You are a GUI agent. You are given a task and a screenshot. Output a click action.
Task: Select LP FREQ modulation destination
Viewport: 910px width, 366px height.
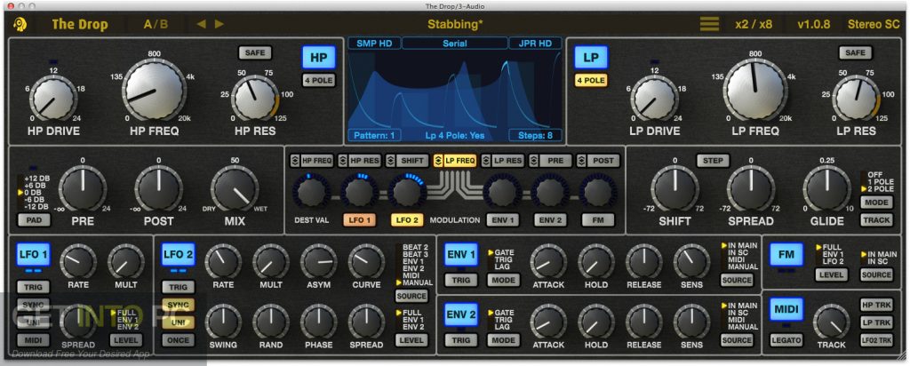459,161
